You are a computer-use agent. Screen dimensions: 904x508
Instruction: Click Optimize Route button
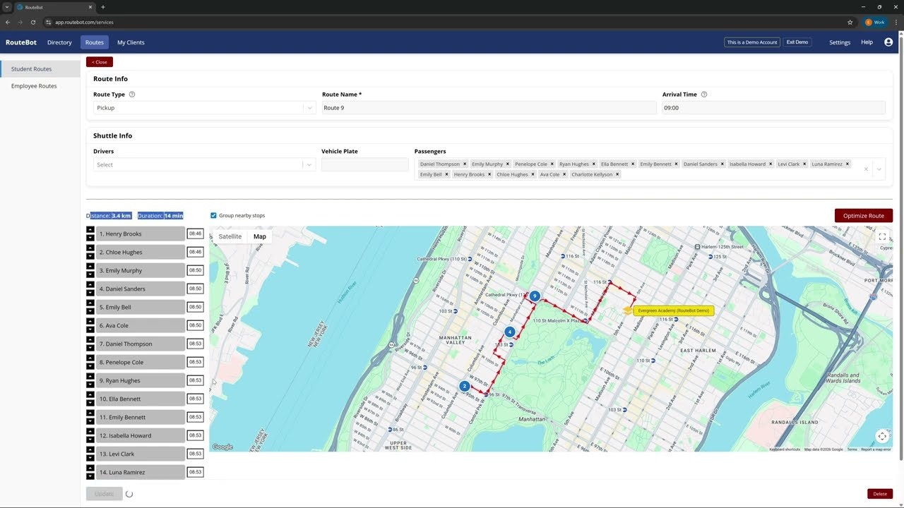(864, 215)
